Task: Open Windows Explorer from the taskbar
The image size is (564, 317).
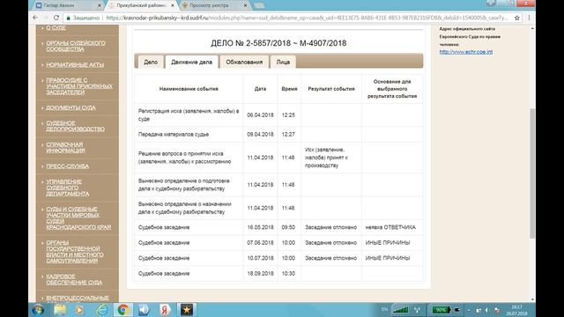Action: (x=60, y=309)
